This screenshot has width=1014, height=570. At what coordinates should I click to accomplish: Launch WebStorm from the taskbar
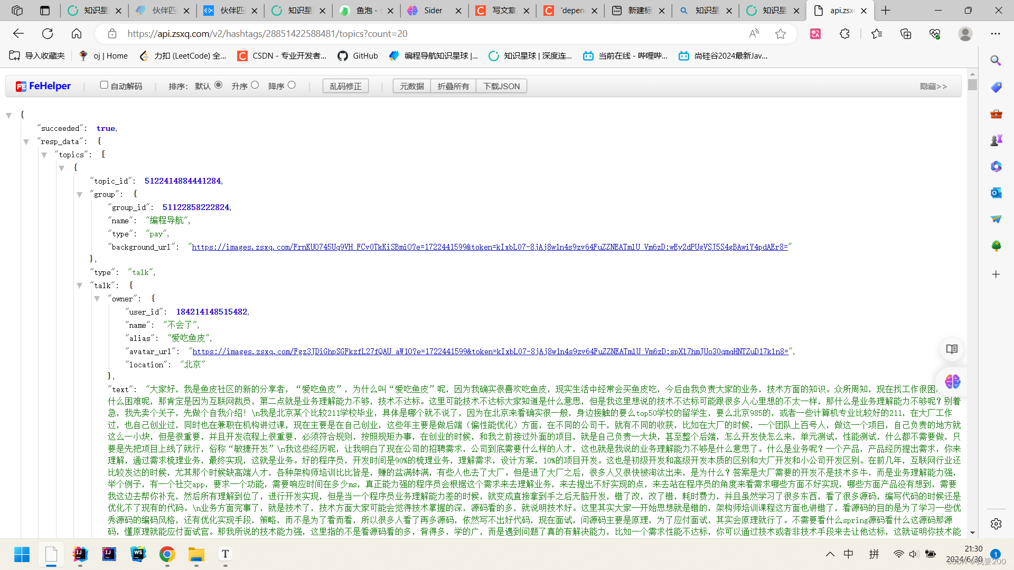pos(138,554)
